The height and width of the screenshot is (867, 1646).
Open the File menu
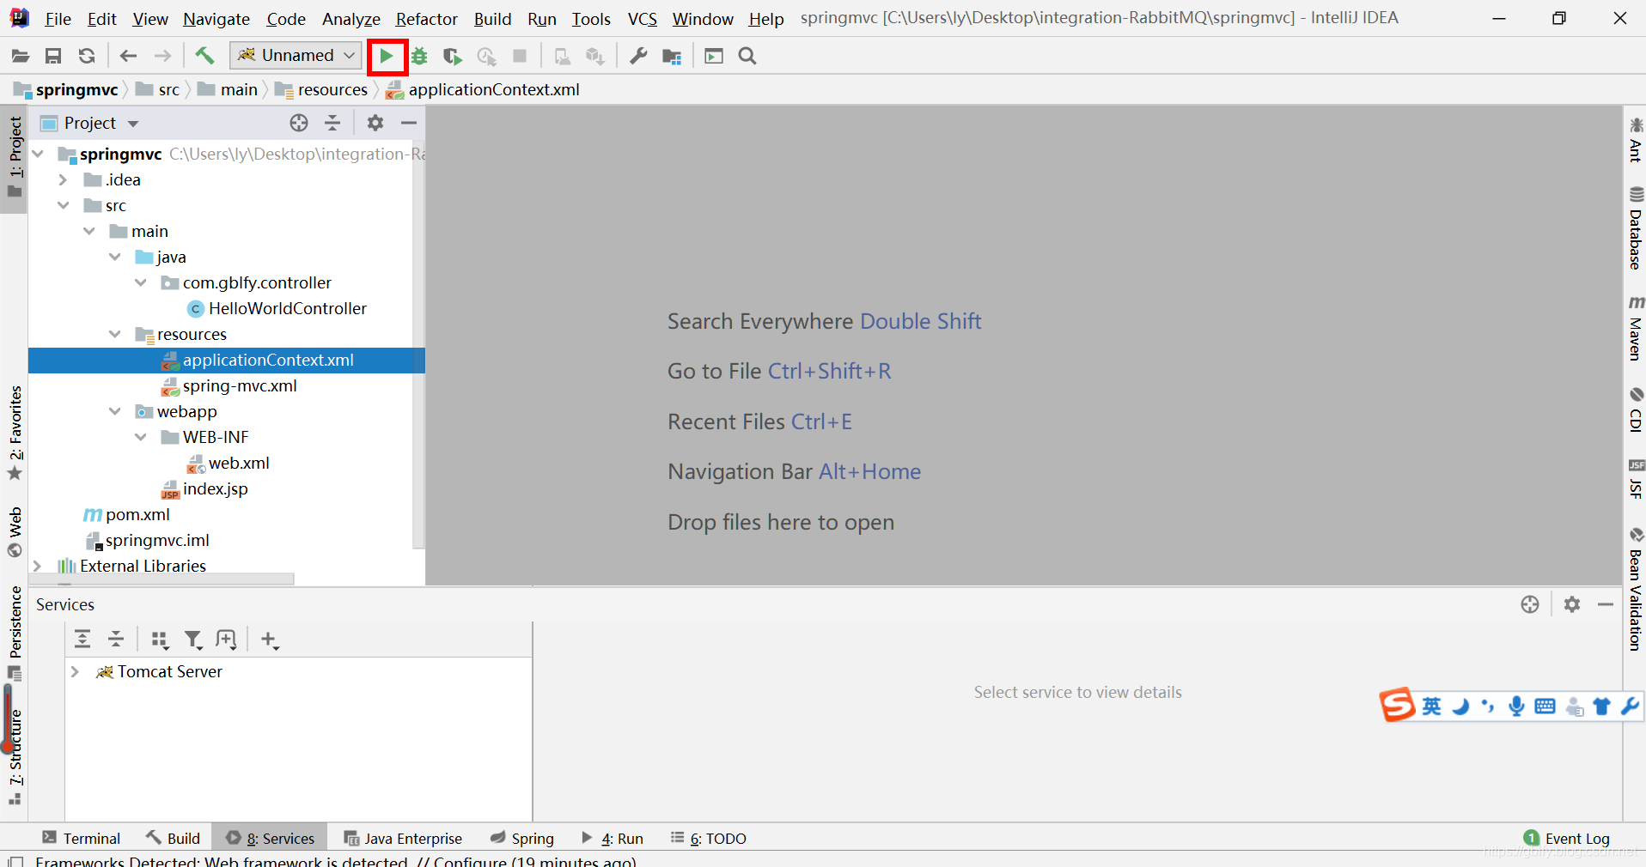point(58,18)
